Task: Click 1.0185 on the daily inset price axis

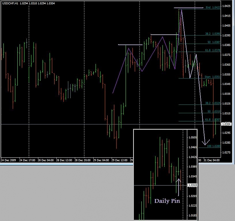Action: 193,215
